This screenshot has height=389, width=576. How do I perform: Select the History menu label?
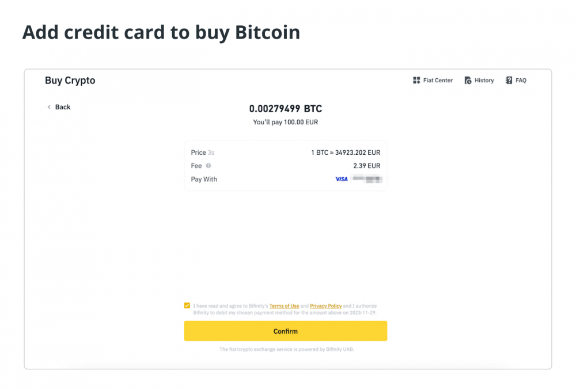484,81
